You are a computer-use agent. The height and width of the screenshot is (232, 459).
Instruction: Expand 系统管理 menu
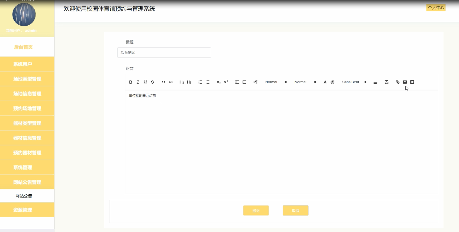27,167
